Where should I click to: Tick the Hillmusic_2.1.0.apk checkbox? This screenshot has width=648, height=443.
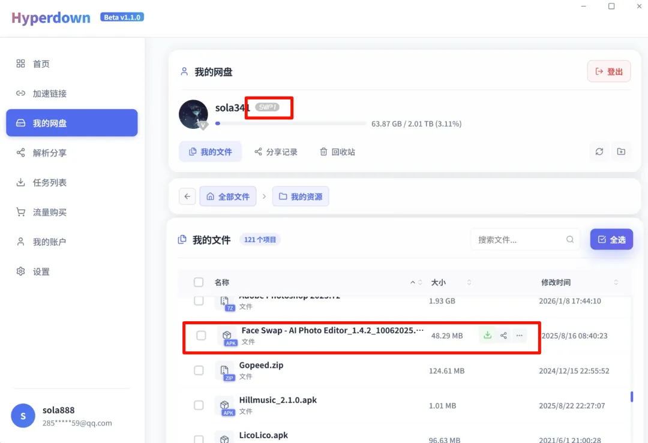coord(199,405)
